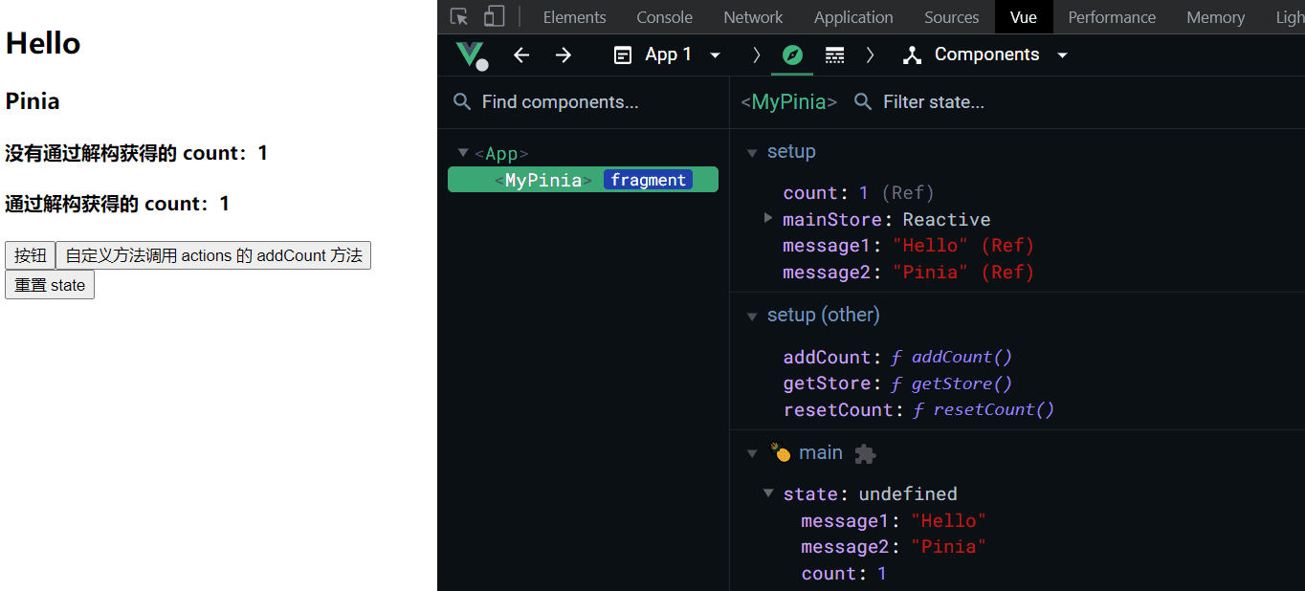Open the Timeline icon next to Inspector
Screen dimensions: 1305x591
[x=834, y=55]
